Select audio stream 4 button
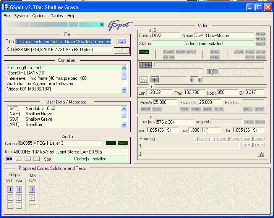This screenshot has width=274, height=218. [x=36, y=159]
